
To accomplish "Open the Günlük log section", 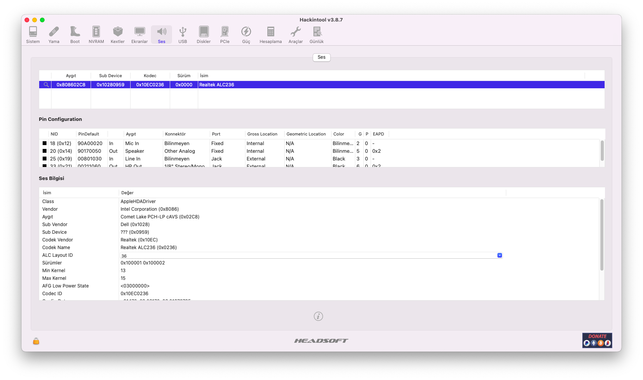I will pyautogui.click(x=317, y=35).
